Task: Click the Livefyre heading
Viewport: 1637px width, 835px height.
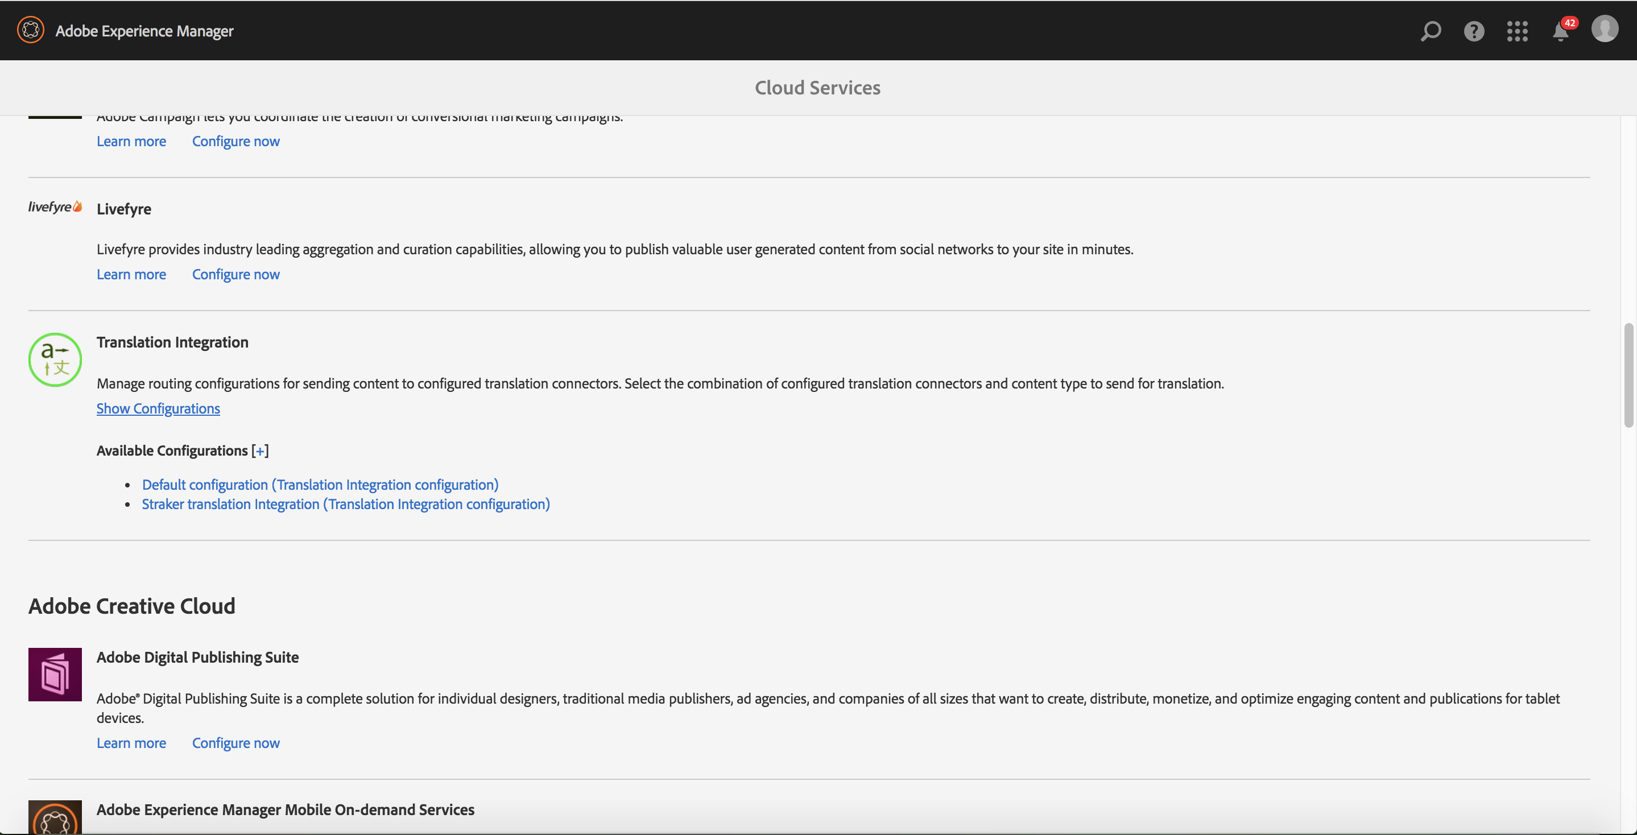Action: click(124, 208)
